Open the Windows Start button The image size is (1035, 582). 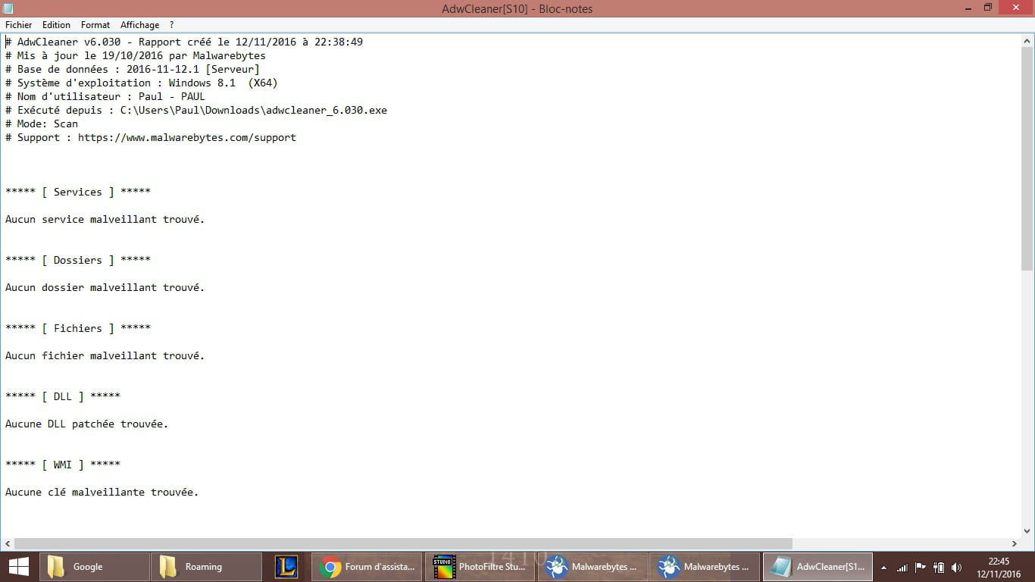click(18, 567)
